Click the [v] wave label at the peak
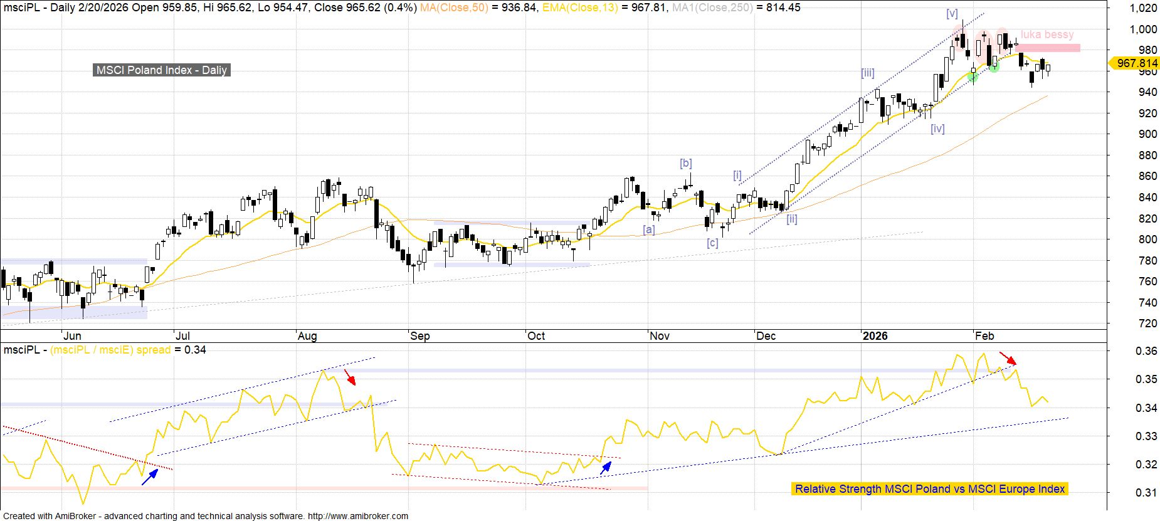1160x521 pixels. 952,14
